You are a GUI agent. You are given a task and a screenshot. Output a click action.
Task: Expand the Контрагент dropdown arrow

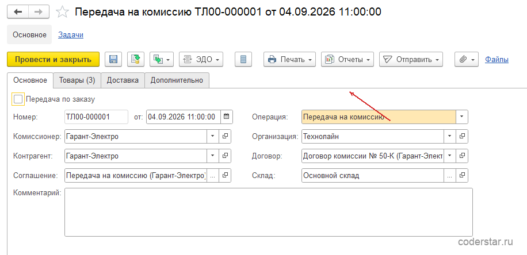pos(212,156)
